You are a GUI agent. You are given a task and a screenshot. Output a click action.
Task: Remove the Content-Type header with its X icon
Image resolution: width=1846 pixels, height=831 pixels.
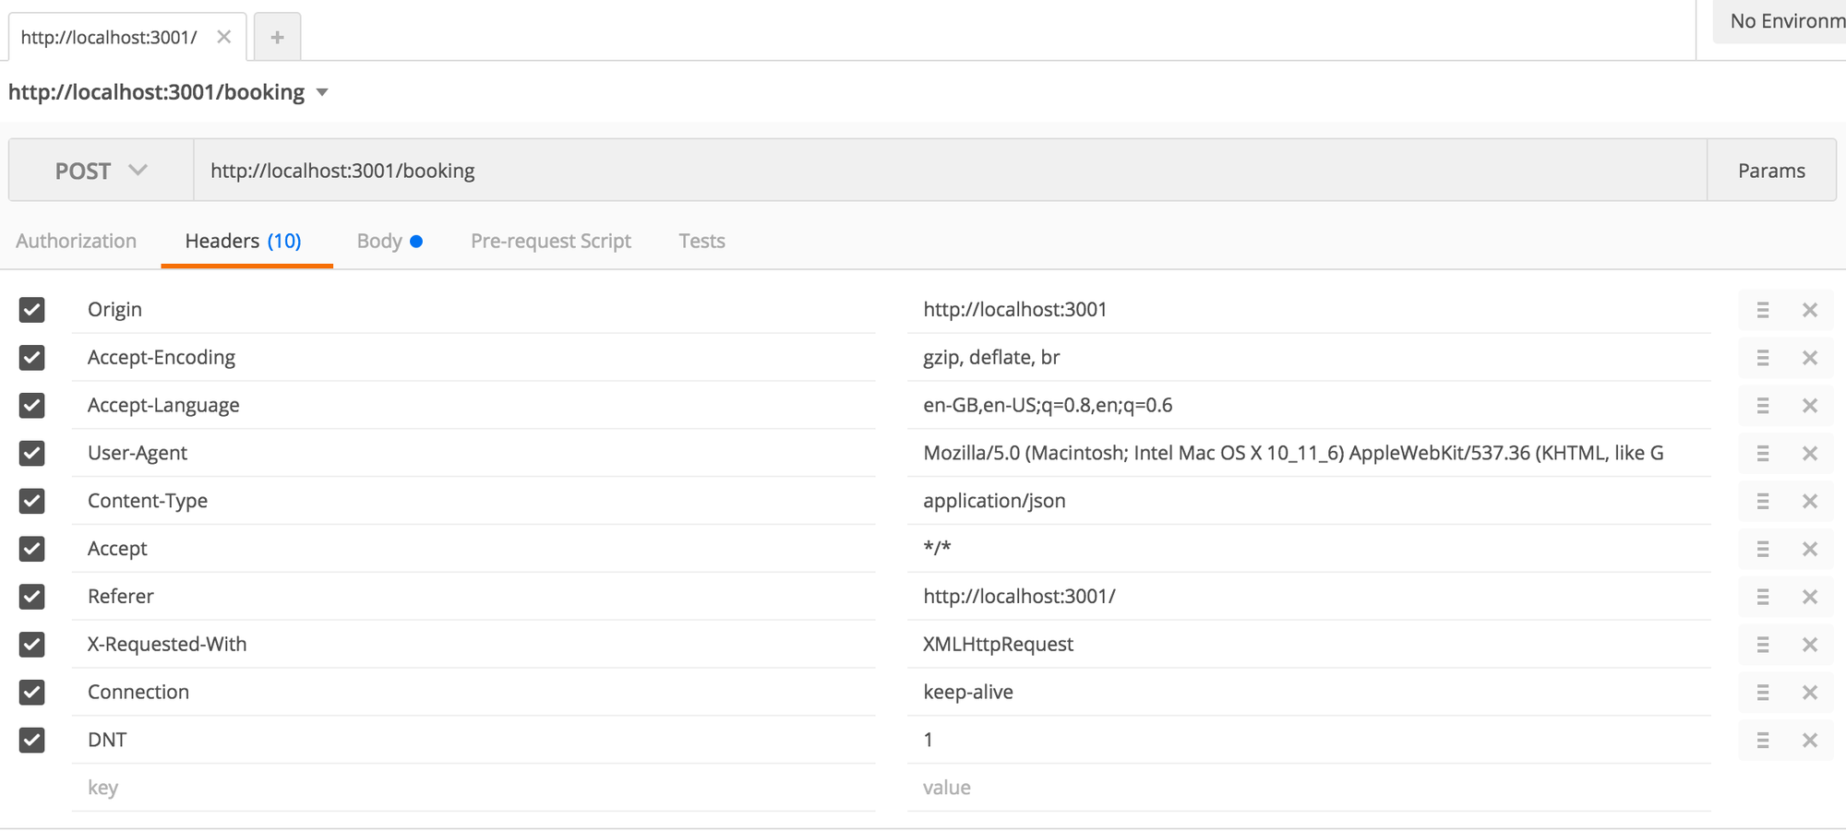(x=1809, y=501)
